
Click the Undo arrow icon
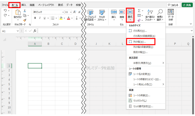click(x=6, y=11)
